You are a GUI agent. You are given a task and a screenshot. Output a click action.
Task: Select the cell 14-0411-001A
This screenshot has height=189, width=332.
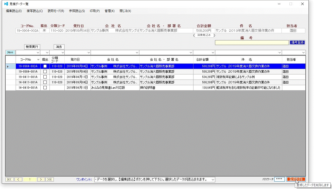tap(28, 82)
